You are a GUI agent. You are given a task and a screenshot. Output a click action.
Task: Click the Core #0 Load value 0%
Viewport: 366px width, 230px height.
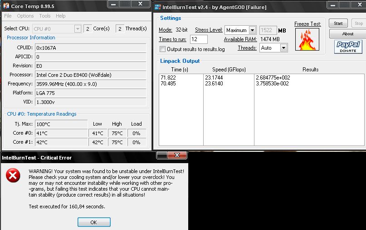137,133
